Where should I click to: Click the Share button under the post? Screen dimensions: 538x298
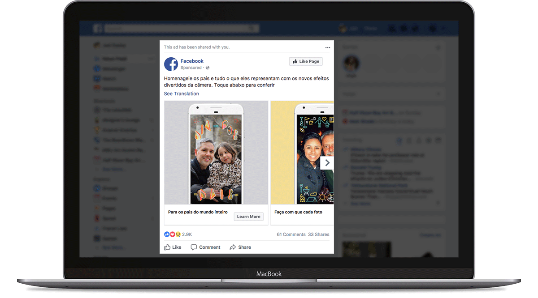240,247
